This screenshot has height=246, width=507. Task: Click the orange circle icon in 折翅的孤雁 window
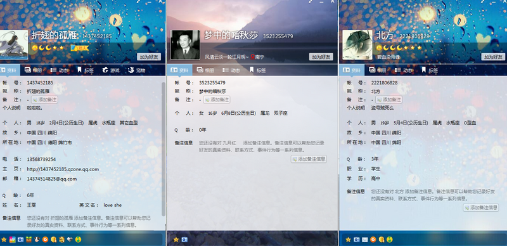(45, 240)
